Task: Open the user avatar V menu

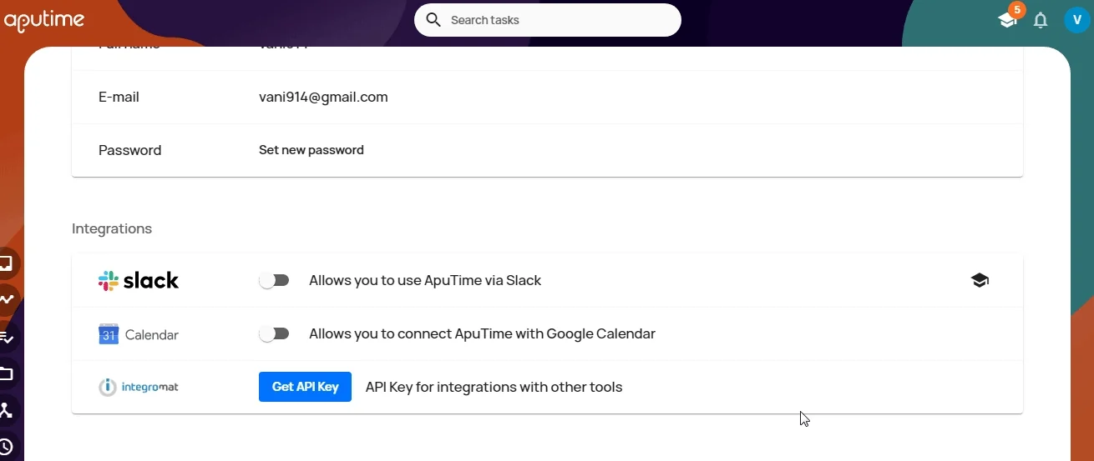Action: [x=1077, y=20]
